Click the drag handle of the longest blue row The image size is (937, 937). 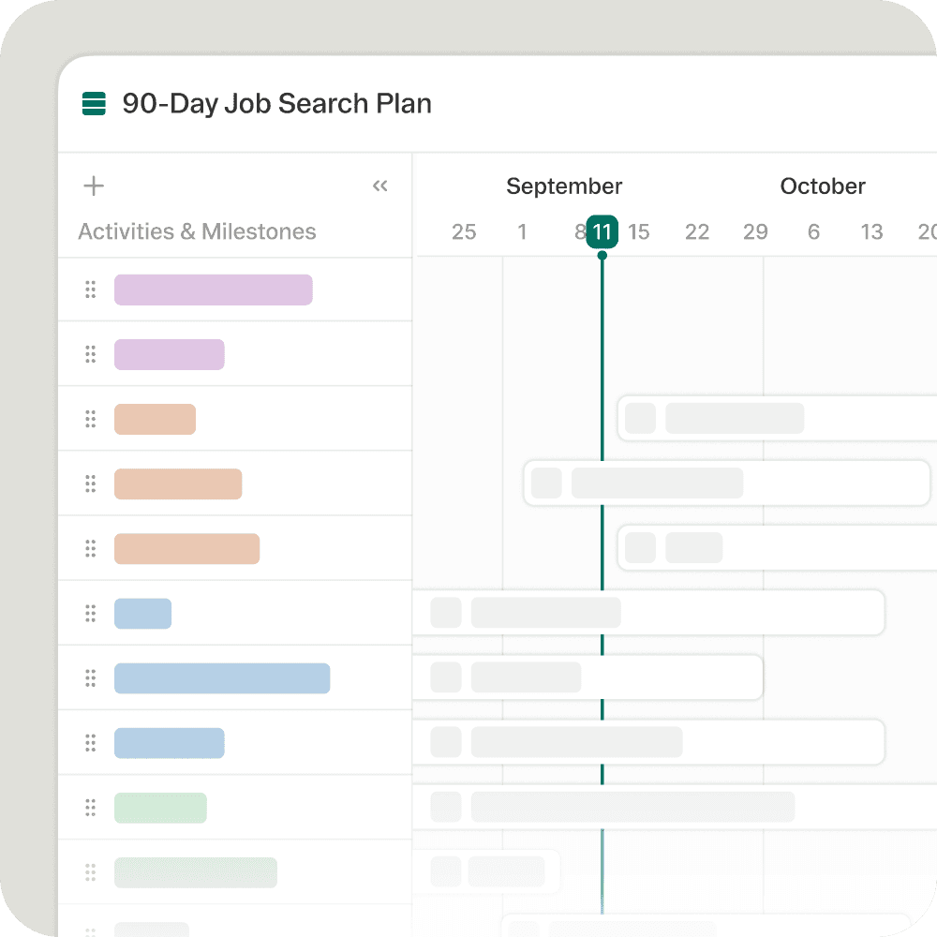pos(91,678)
